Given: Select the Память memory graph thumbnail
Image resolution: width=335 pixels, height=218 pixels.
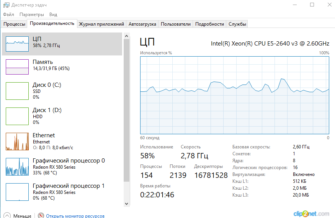Looking at the screenshot, I should click(x=17, y=67).
